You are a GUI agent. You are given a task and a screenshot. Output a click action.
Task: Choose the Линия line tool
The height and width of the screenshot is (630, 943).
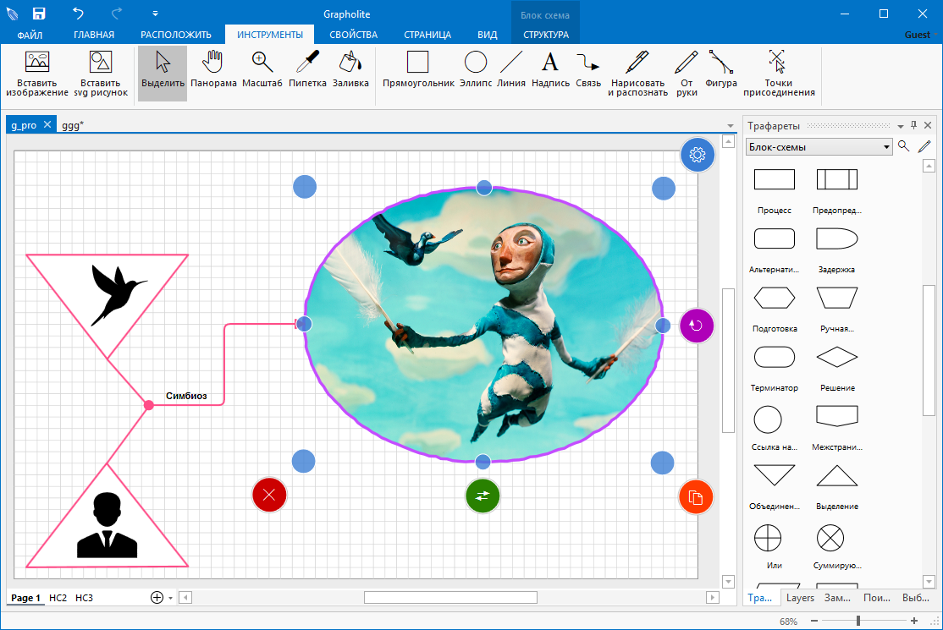[x=511, y=70]
